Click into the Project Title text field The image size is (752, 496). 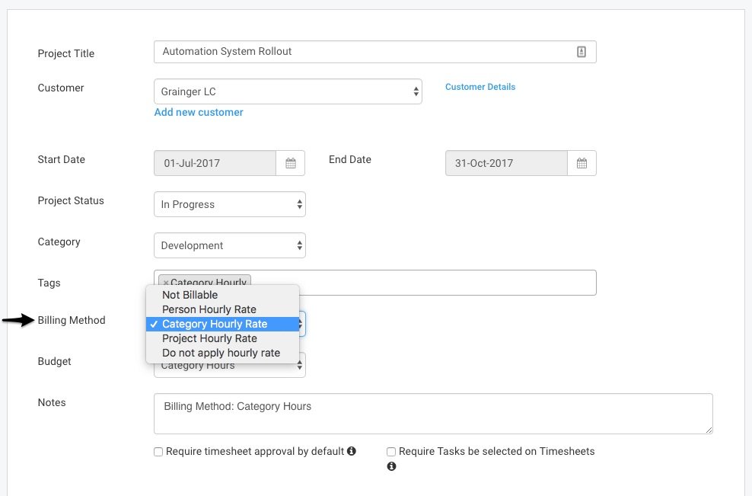[365, 52]
